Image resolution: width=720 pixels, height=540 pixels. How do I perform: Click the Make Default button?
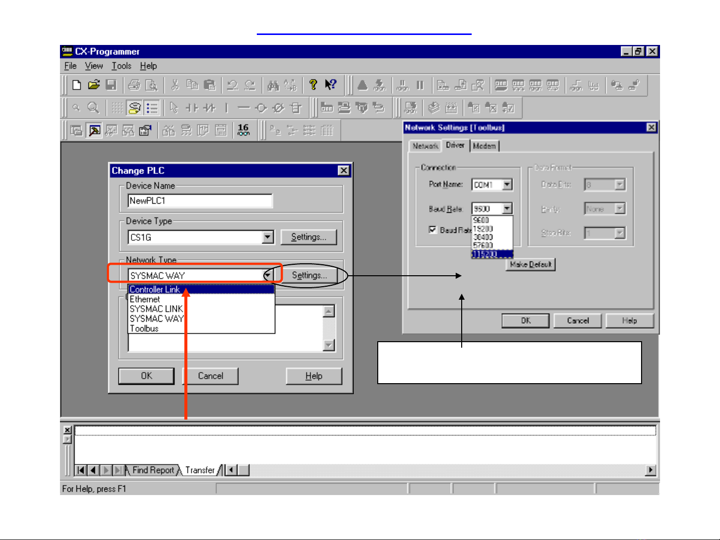coord(531,264)
